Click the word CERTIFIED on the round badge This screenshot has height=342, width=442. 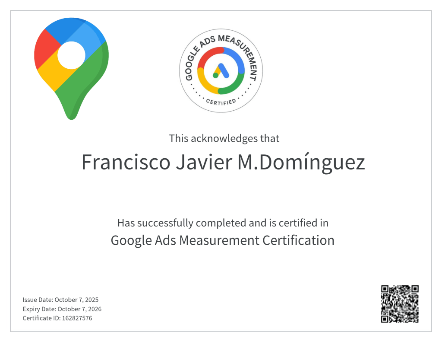[x=221, y=102]
